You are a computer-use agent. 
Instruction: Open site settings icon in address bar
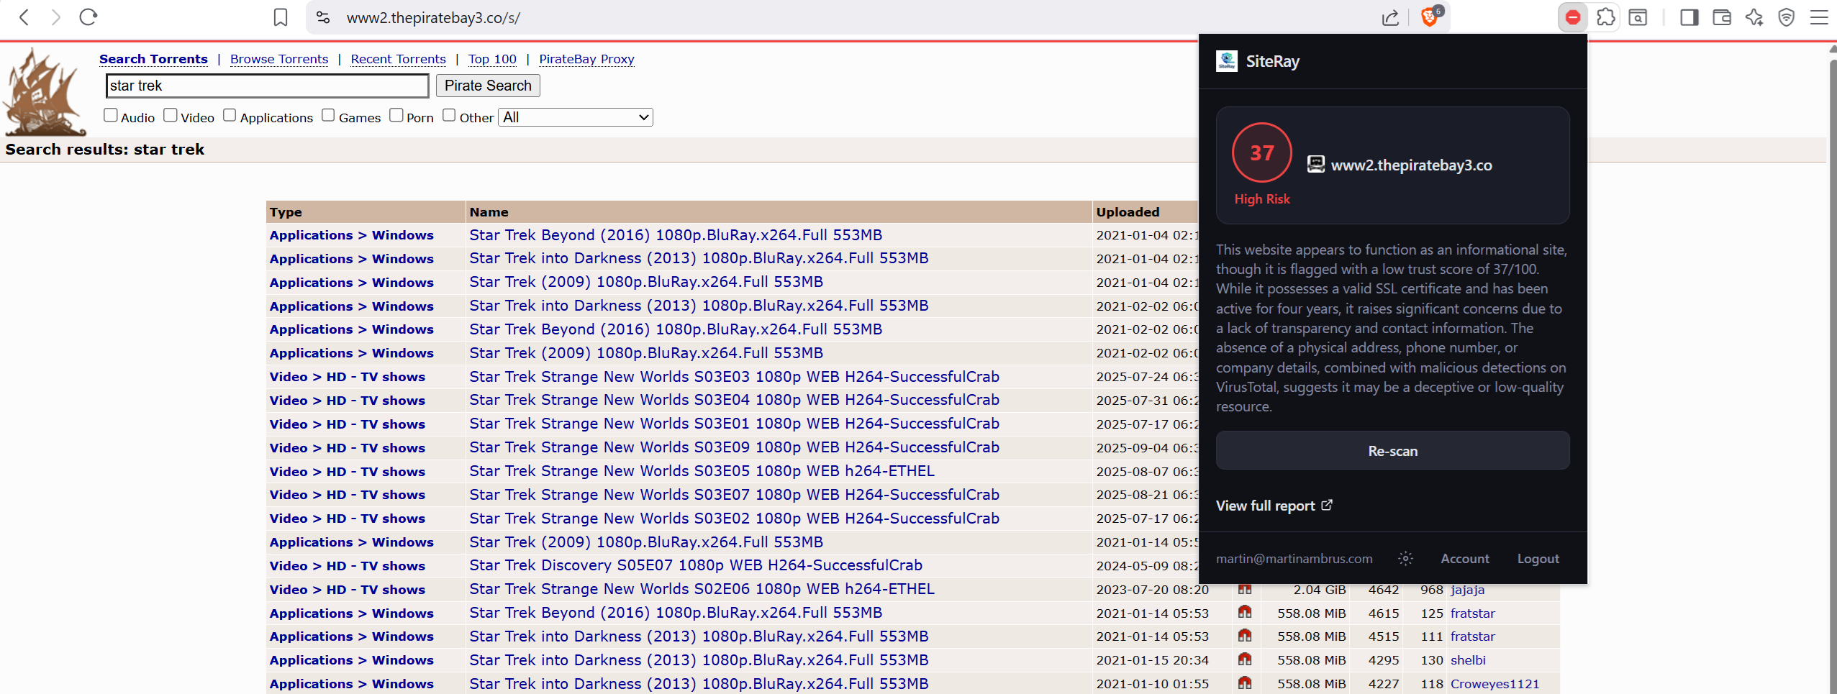point(323,17)
